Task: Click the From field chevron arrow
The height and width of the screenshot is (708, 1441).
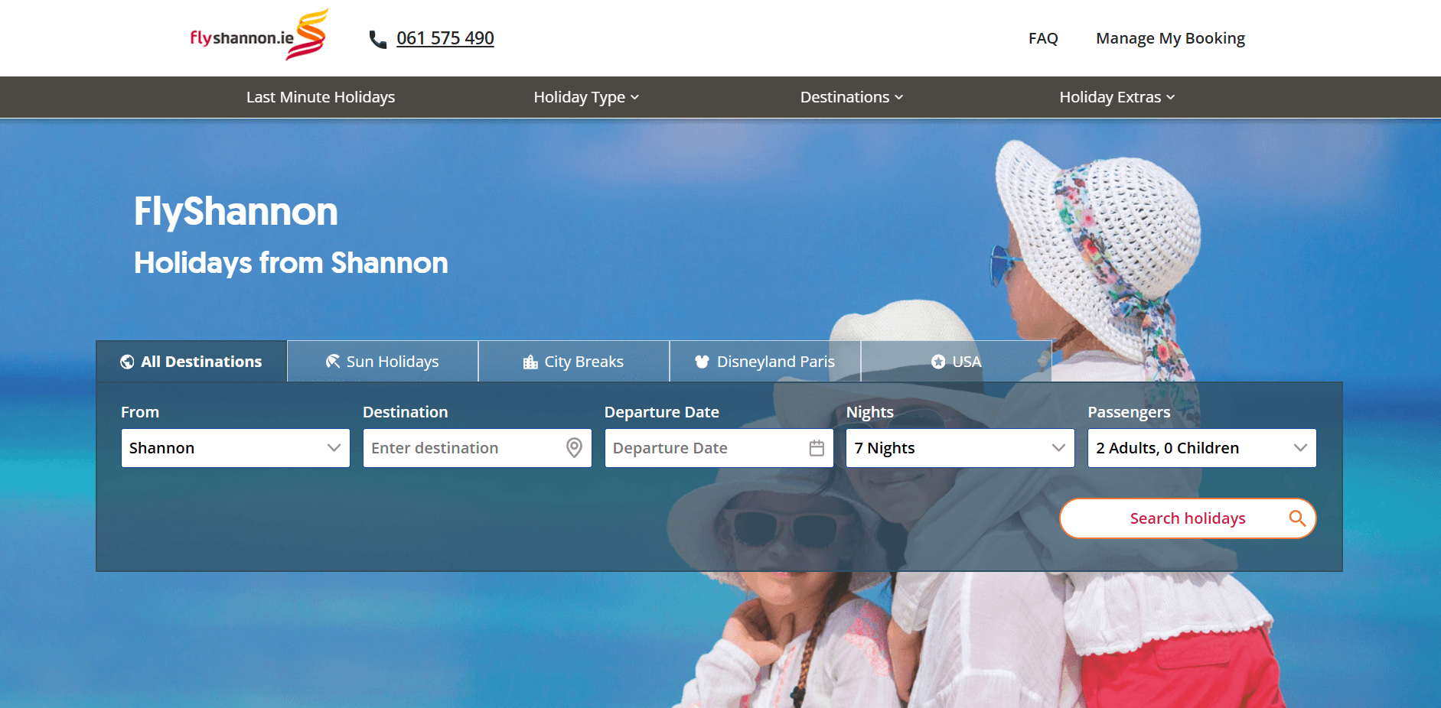Action: [334, 448]
